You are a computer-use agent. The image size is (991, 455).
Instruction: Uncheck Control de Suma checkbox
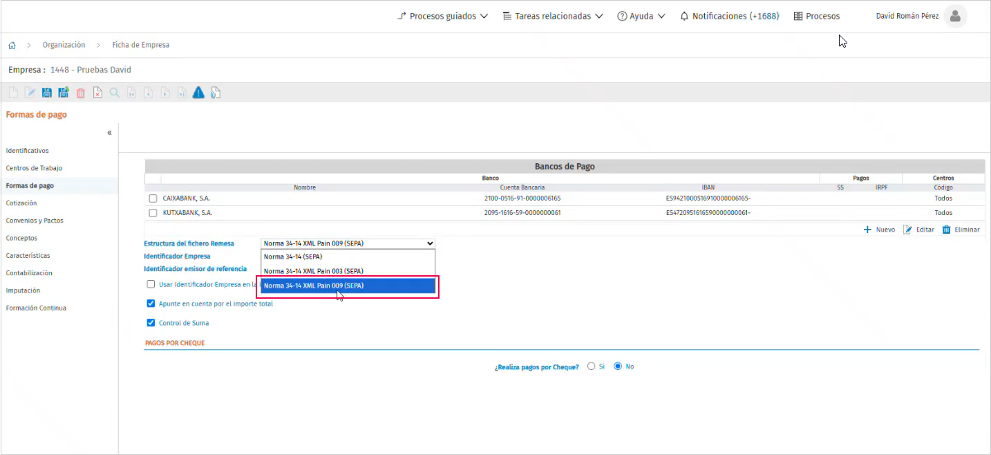151,323
